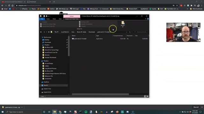Open the Windows notification center

tap(200, 112)
